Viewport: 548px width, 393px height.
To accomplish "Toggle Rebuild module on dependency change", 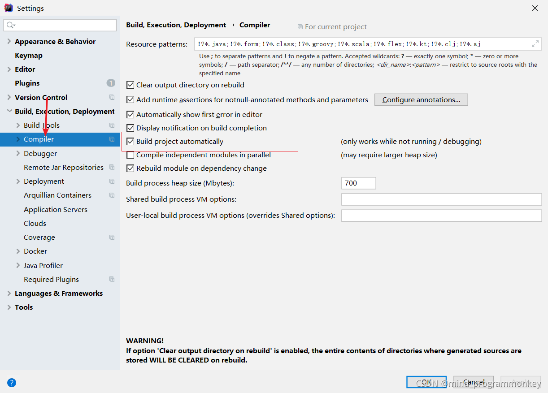I will [130, 168].
